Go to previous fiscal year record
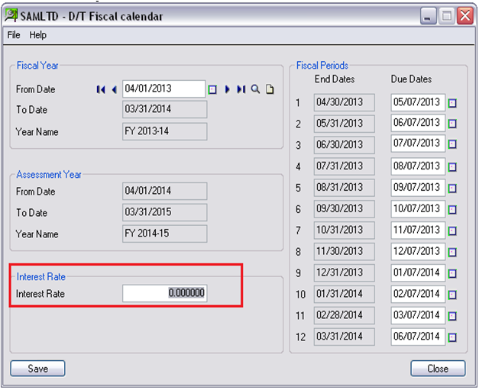479x390 pixels. (x=115, y=89)
